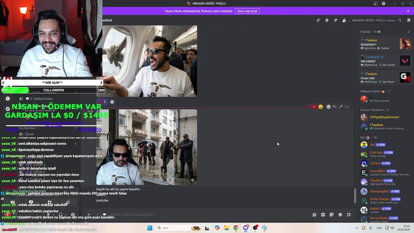Open the TUR keyboard language switcher

(379, 228)
